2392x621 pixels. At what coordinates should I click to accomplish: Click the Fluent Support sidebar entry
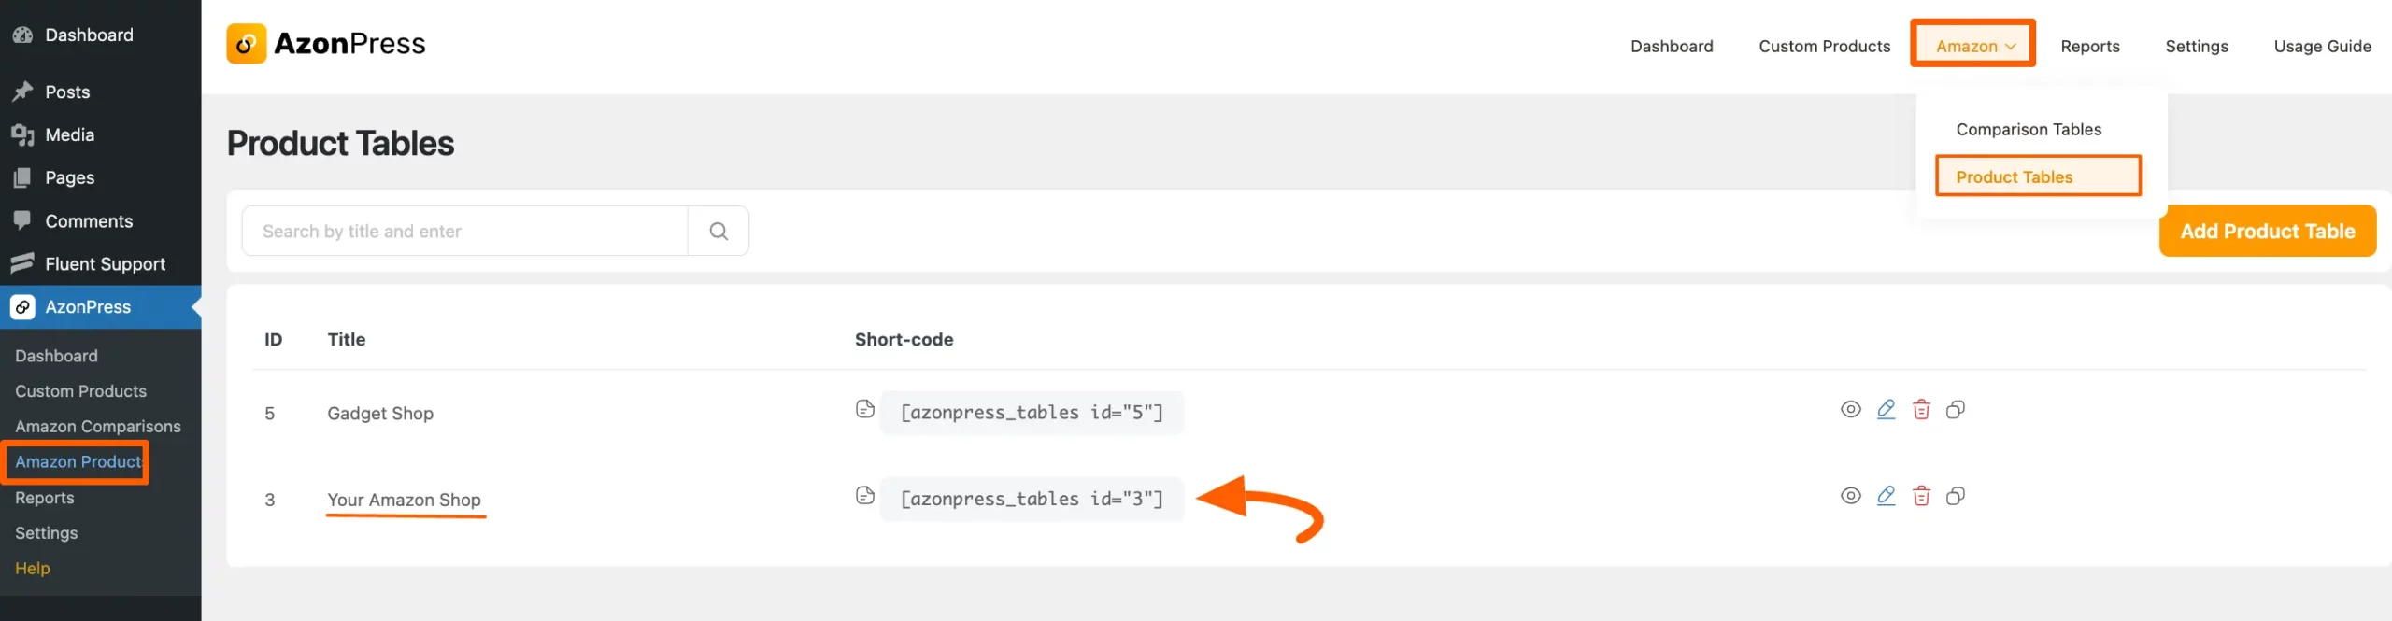tap(105, 263)
